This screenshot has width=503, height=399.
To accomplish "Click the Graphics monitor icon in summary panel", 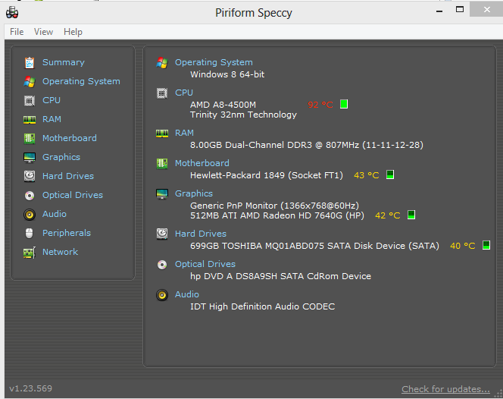I will coord(162,194).
